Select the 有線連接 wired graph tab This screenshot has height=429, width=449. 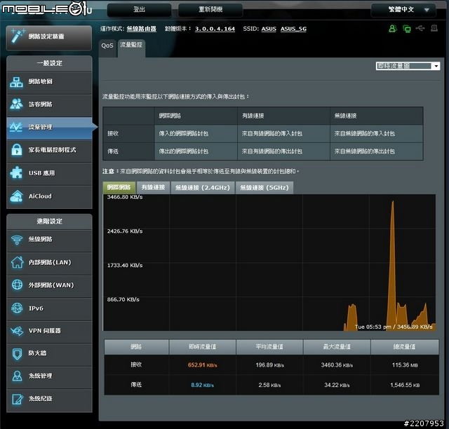pos(153,187)
